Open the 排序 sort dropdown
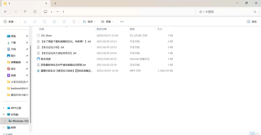This screenshot has height=135, width=261. pyautogui.click(x=89, y=22)
